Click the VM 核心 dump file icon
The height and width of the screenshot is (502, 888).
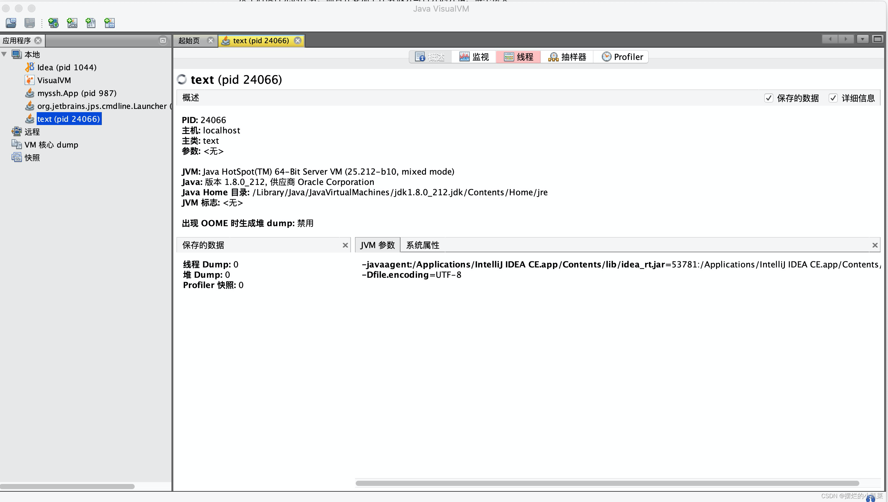pos(16,144)
